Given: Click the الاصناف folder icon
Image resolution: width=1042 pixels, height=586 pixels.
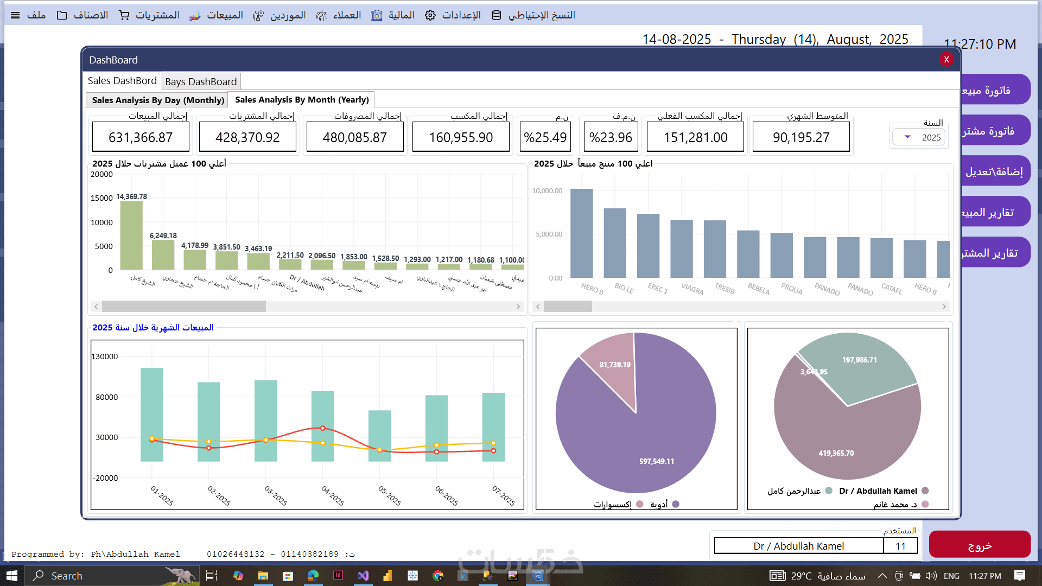Looking at the screenshot, I should pos(62,15).
